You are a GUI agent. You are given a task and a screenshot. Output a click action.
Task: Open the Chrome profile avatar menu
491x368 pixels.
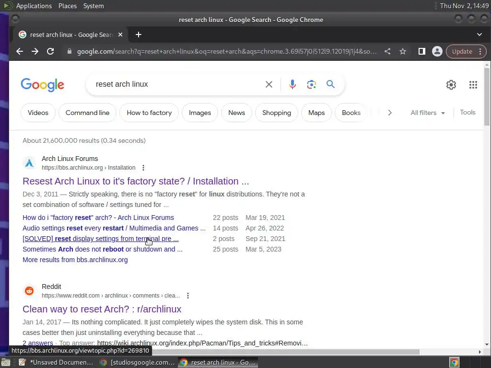437,52
